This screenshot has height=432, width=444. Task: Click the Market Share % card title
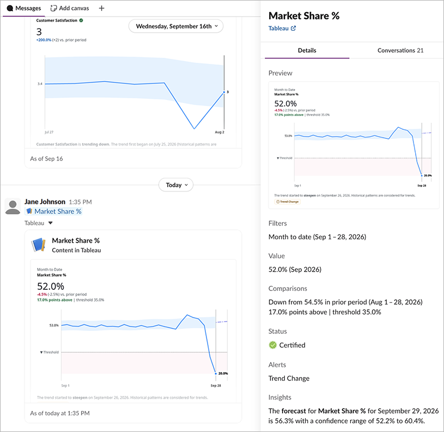(75, 240)
